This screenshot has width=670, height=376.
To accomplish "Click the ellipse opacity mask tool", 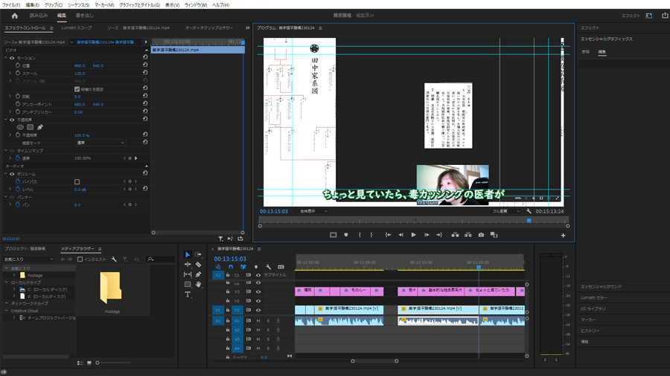I will click(20, 127).
